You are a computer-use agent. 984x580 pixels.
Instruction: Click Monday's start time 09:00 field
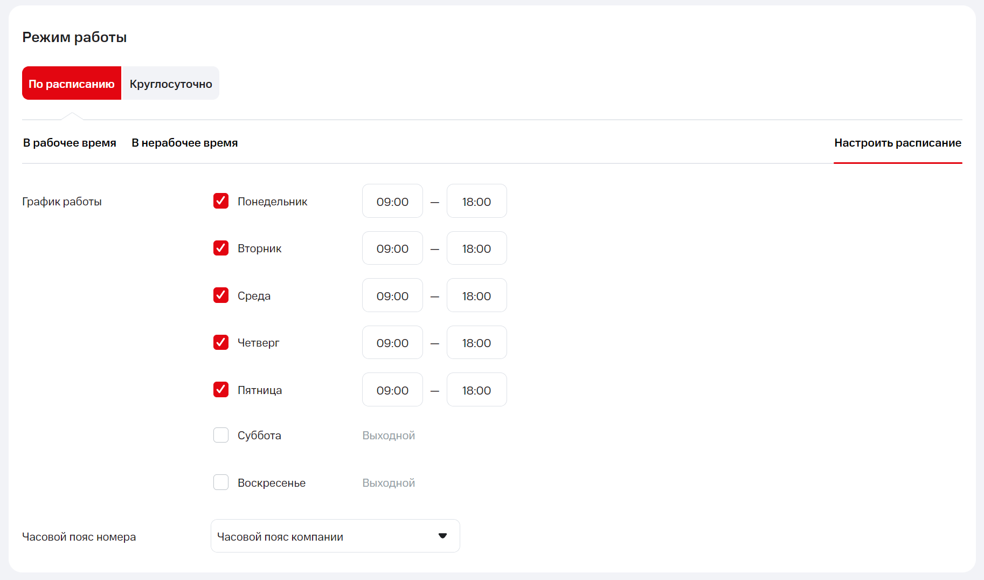[392, 202]
